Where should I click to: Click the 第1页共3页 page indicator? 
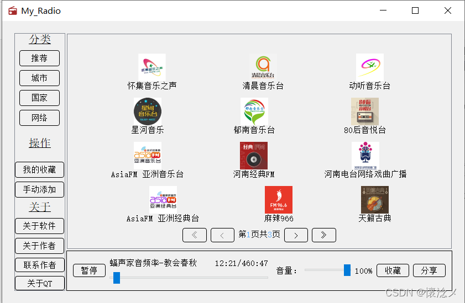[259, 235]
